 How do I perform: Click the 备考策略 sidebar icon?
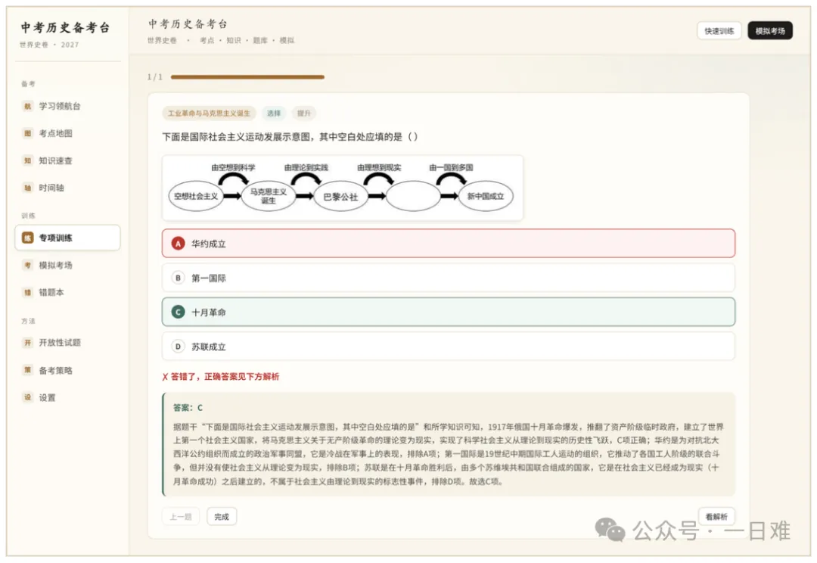pyautogui.click(x=28, y=370)
